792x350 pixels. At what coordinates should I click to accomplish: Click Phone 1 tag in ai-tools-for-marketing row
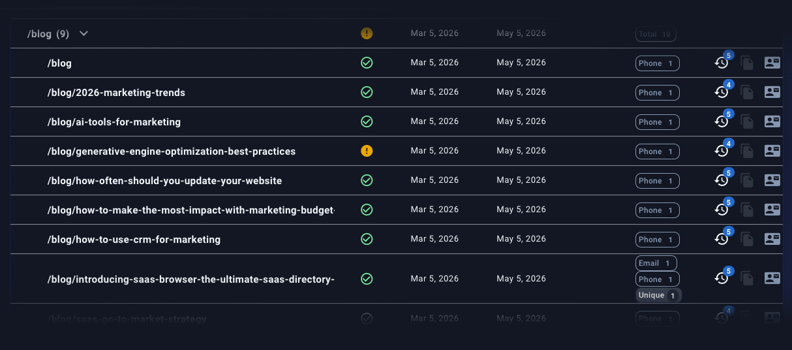point(658,122)
